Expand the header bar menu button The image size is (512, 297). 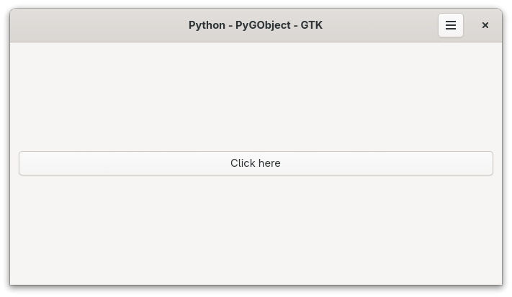451,25
